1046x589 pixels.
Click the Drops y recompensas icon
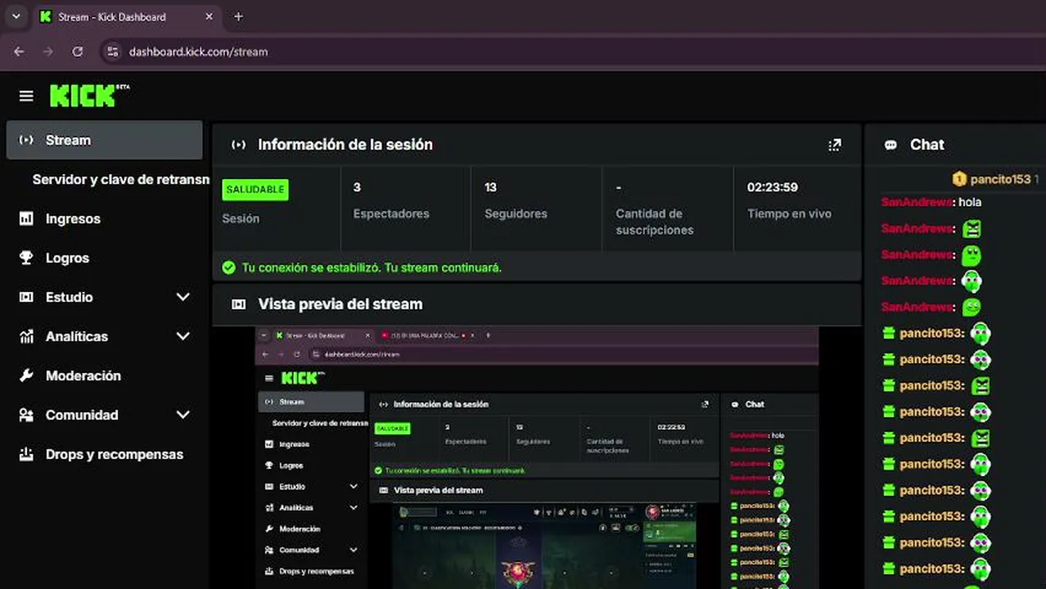pos(26,454)
